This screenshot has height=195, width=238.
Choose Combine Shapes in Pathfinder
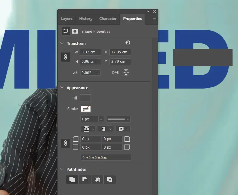click(72, 180)
